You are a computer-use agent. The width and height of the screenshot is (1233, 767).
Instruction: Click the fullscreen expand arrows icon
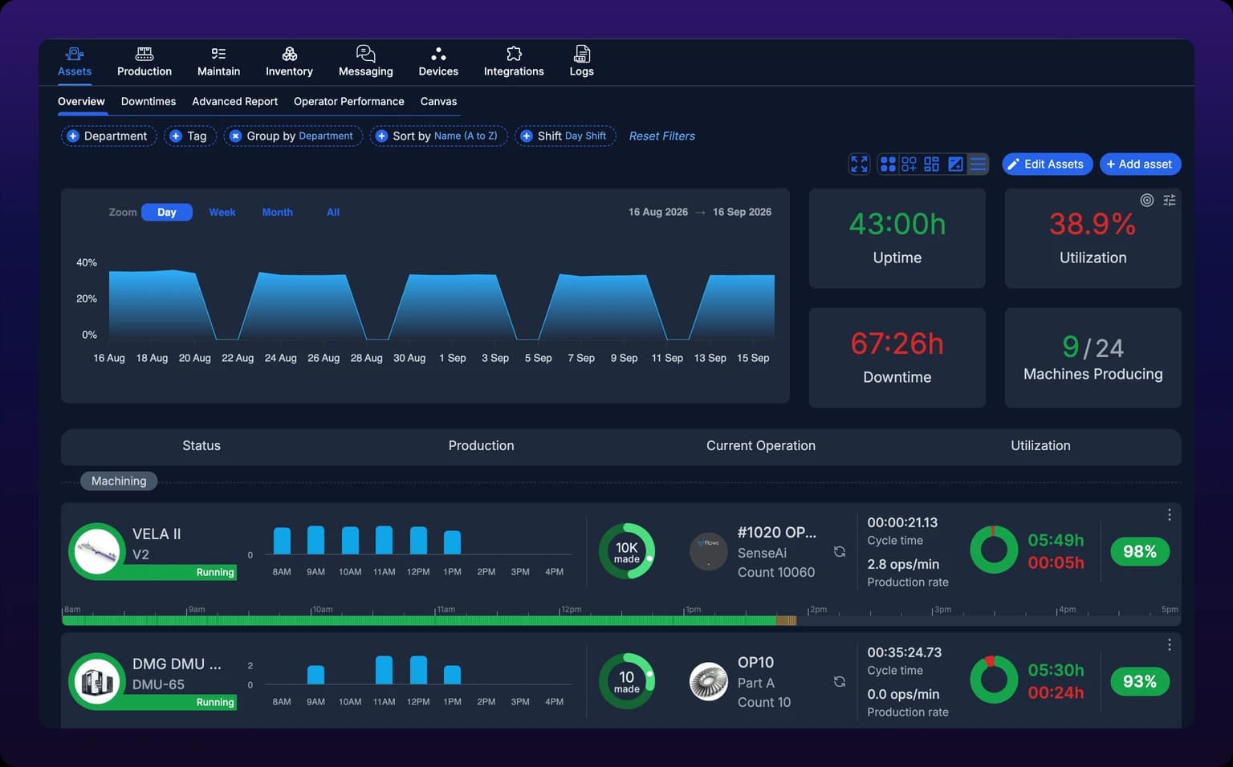click(859, 164)
